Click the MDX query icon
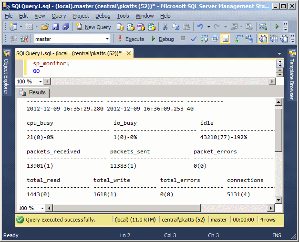The width and height of the screenshot is (299, 242). [131, 27]
